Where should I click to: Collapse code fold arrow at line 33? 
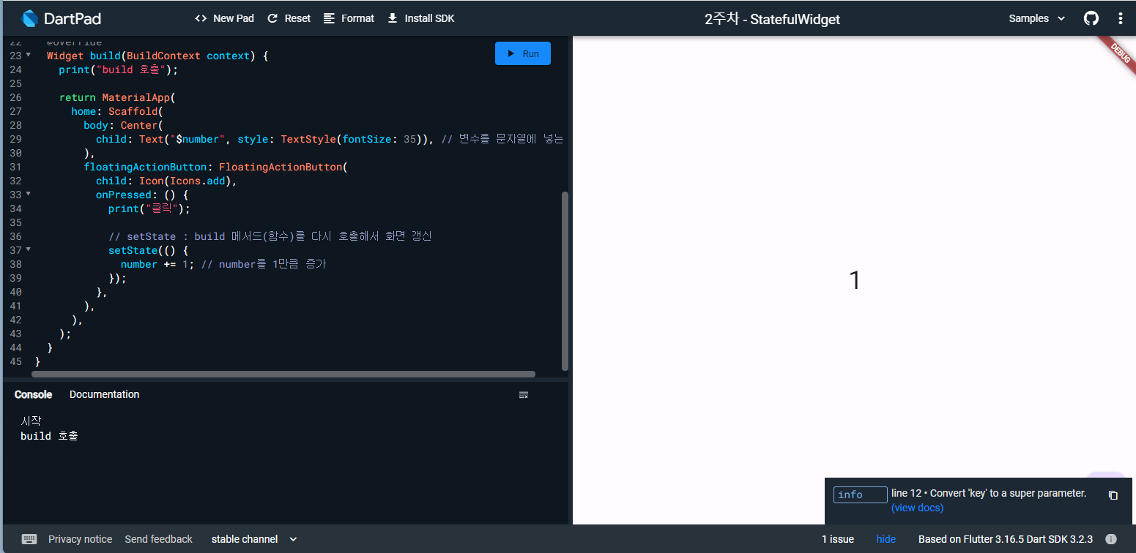click(x=29, y=195)
